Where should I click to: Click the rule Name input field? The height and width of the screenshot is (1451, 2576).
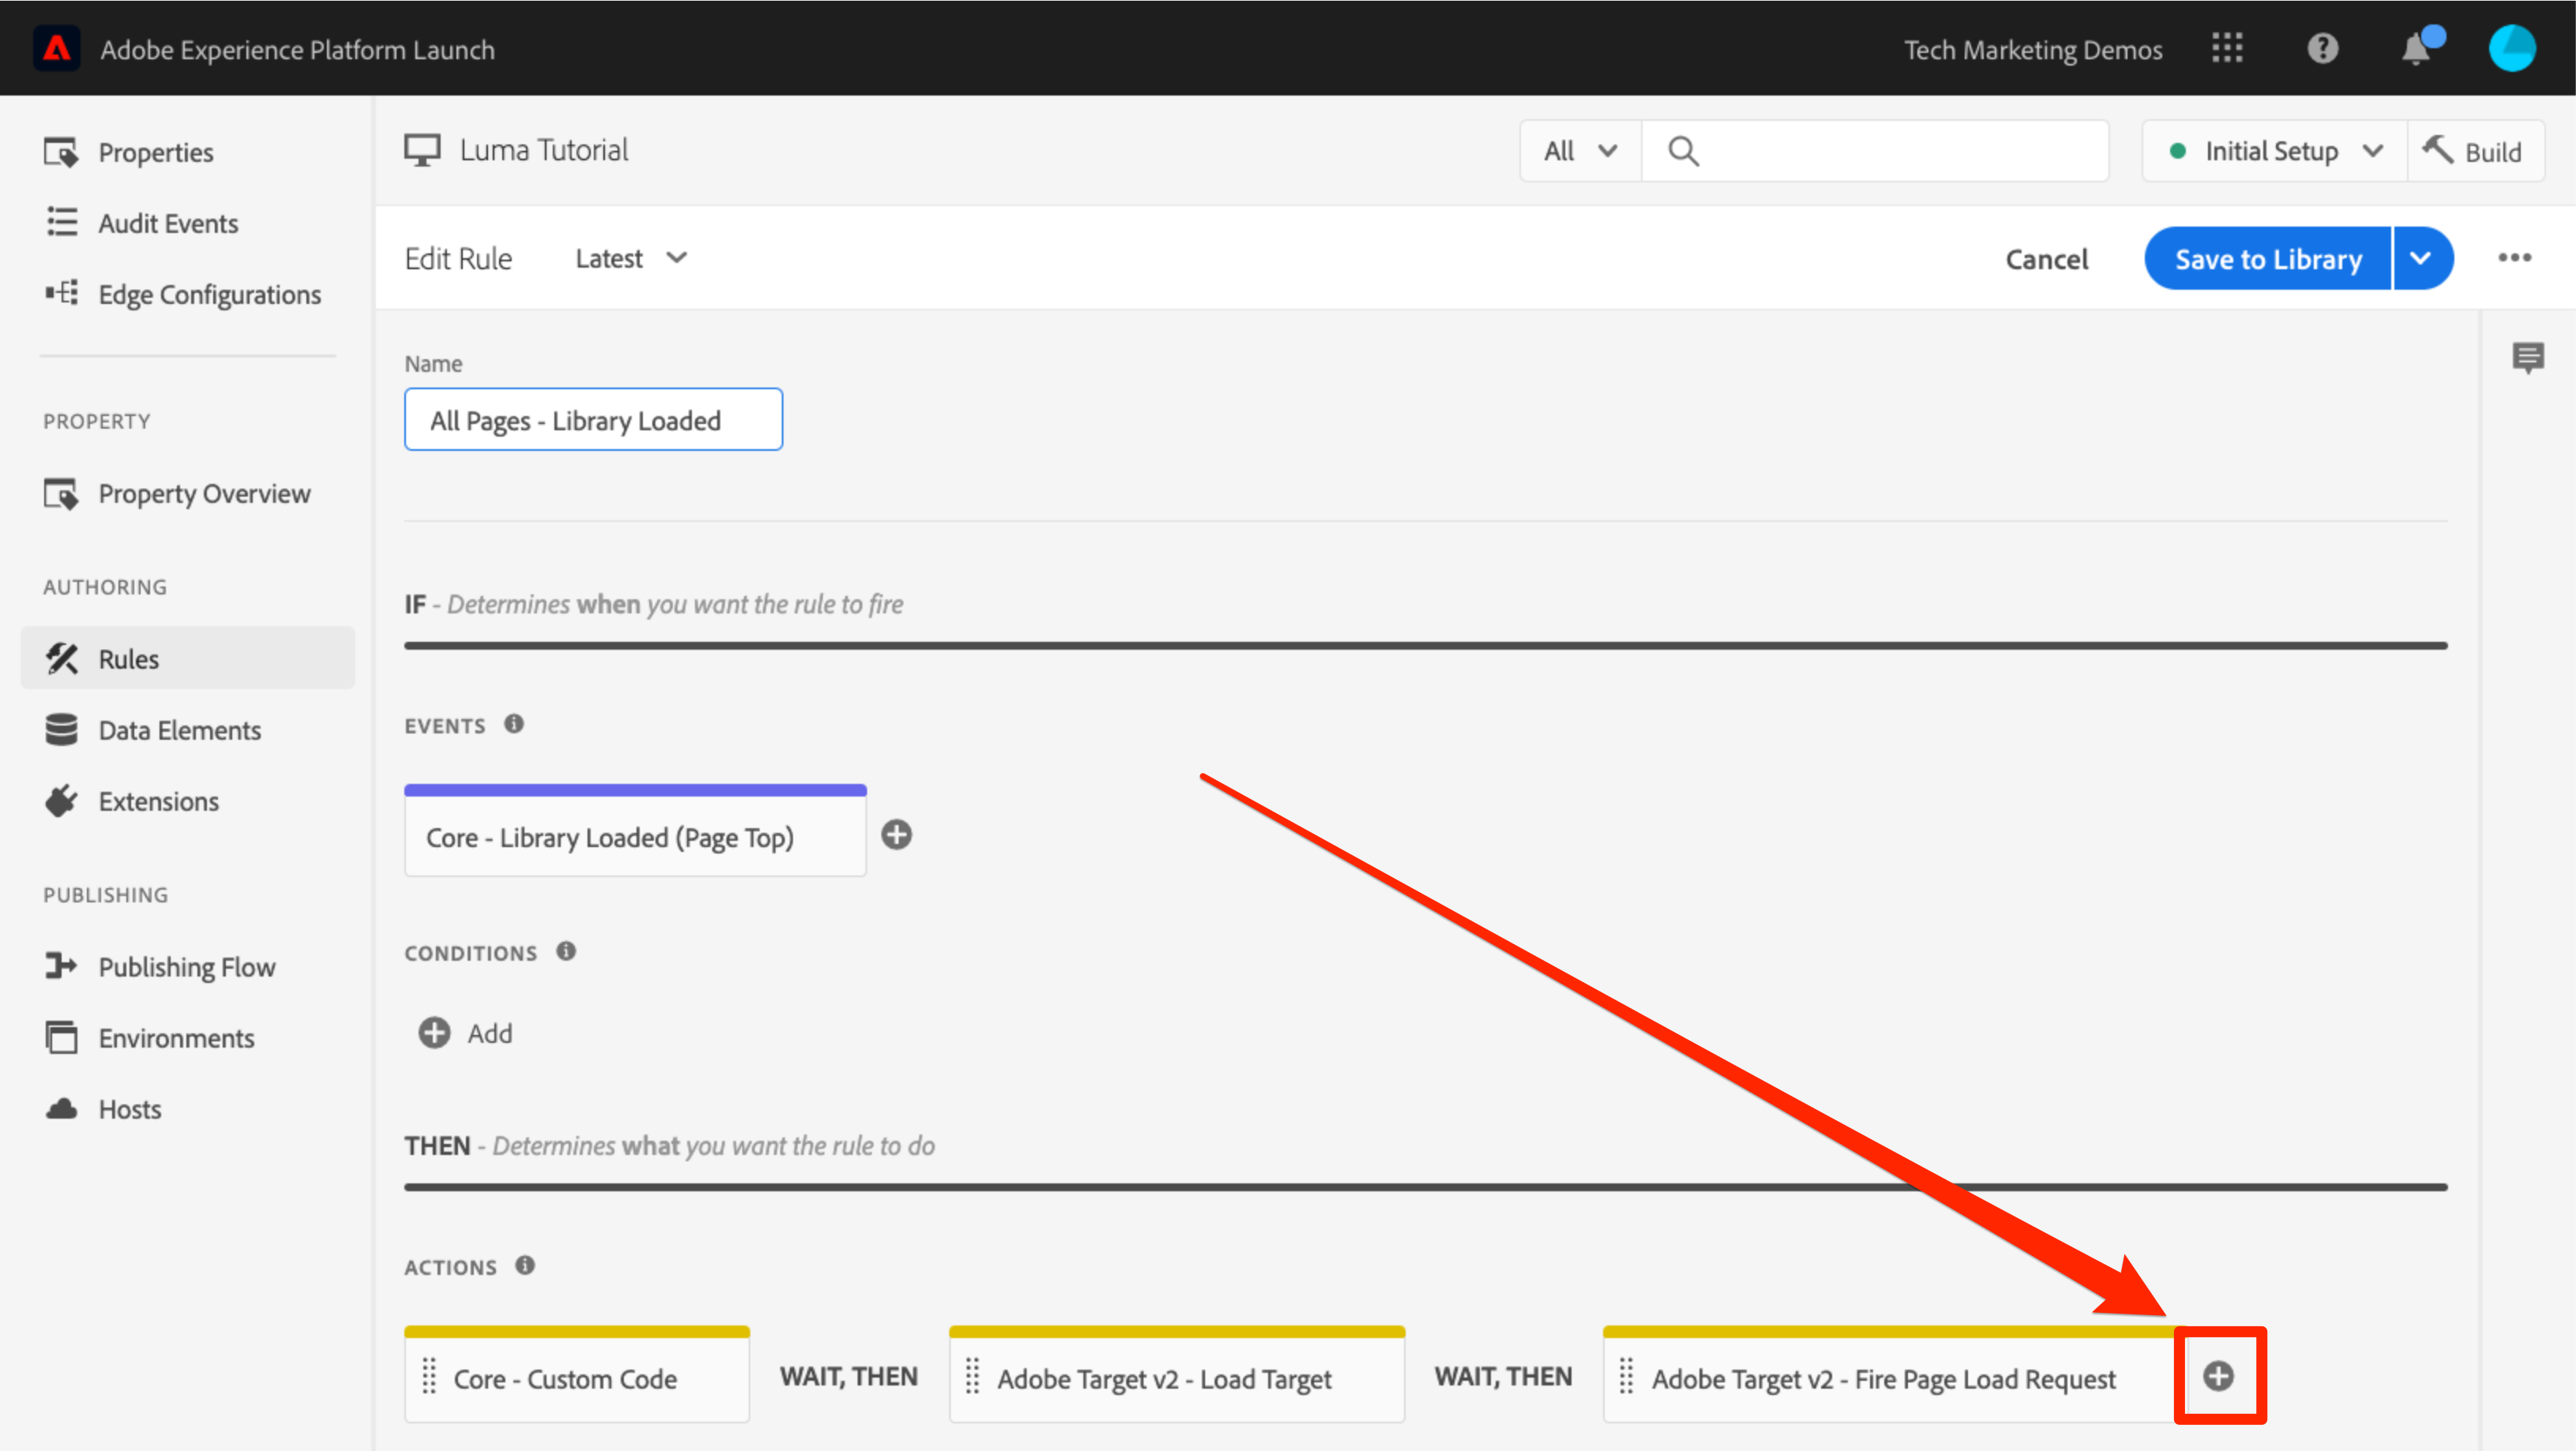tap(593, 420)
